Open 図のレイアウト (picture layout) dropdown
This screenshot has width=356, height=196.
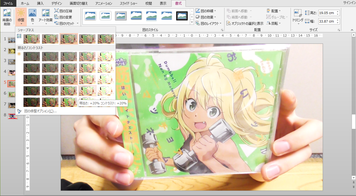coord(209,23)
